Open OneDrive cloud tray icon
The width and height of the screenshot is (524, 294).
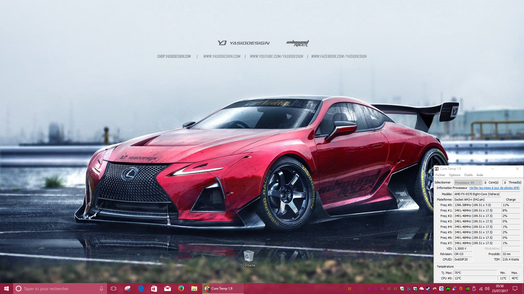tap(422, 289)
